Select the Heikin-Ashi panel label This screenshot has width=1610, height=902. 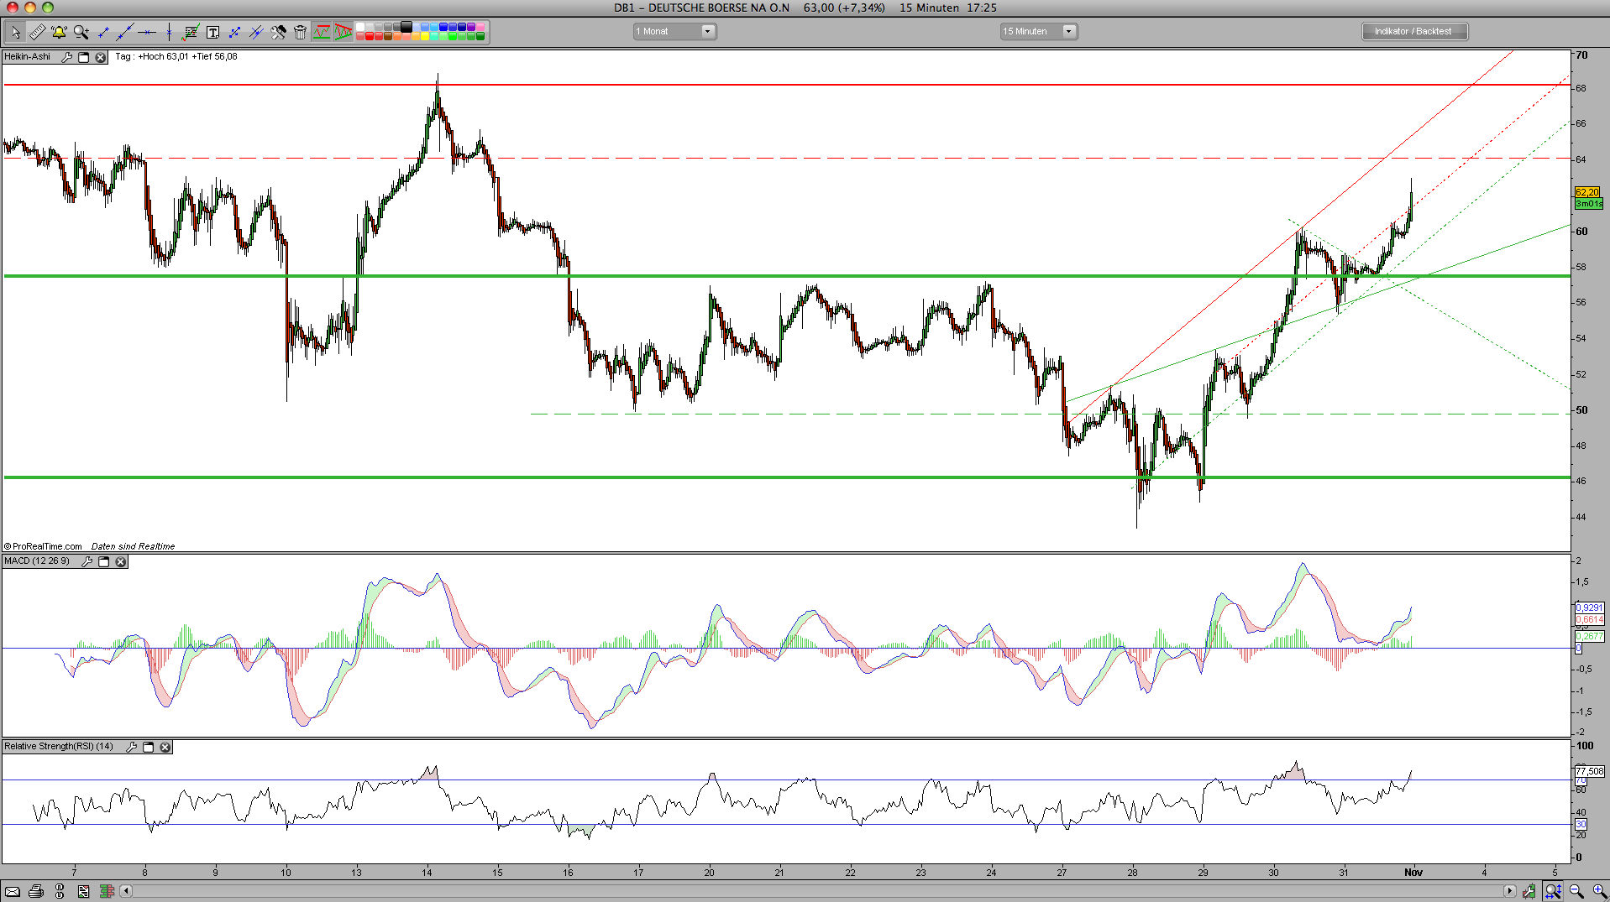pos(28,57)
